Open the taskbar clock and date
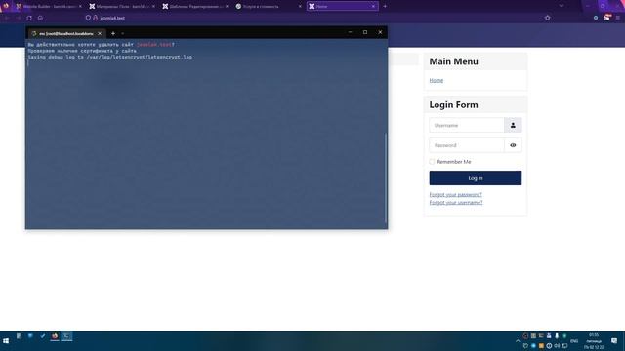 [594, 341]
